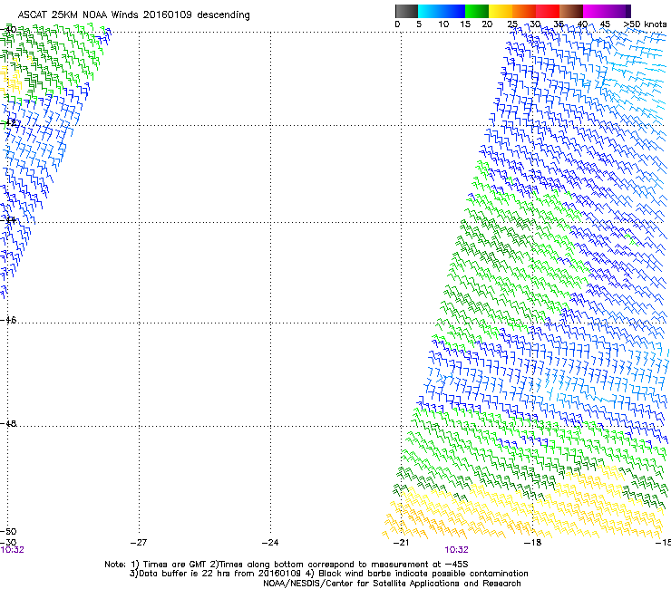Click the '20' label under the legend bar
671x589 pixels.
point(487,24)
